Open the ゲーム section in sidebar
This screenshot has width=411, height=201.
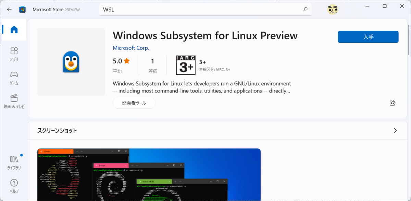click(x=14, y=78)
